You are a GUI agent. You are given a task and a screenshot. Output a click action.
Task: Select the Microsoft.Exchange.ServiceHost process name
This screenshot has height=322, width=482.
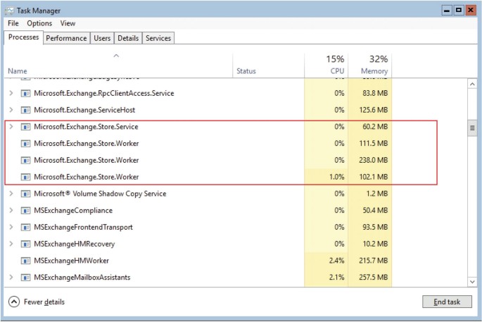pyautogui.click(x=84, y=110)
